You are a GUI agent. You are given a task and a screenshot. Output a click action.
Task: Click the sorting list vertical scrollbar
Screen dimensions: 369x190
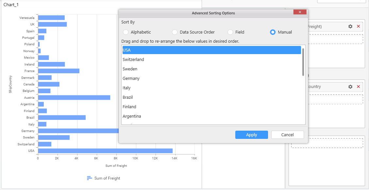(303, 62)
